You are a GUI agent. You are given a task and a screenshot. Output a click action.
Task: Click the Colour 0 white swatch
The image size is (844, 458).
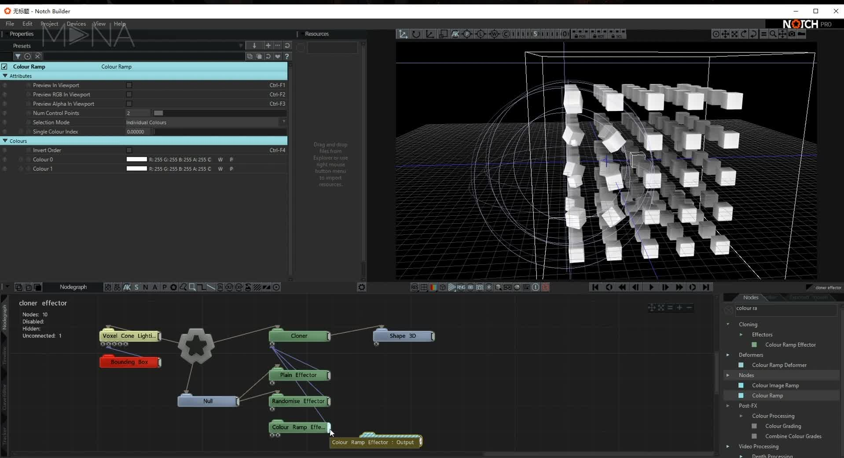136,159
